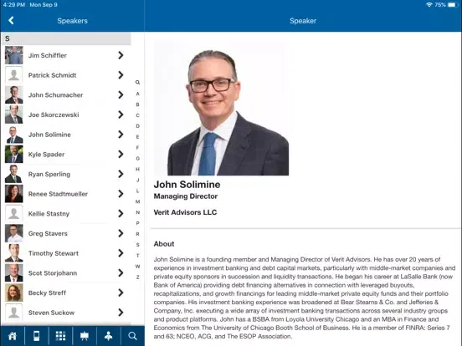Jump to letter G in alphabet index
The height and width of the screenshot is (346, 462).
137,158
